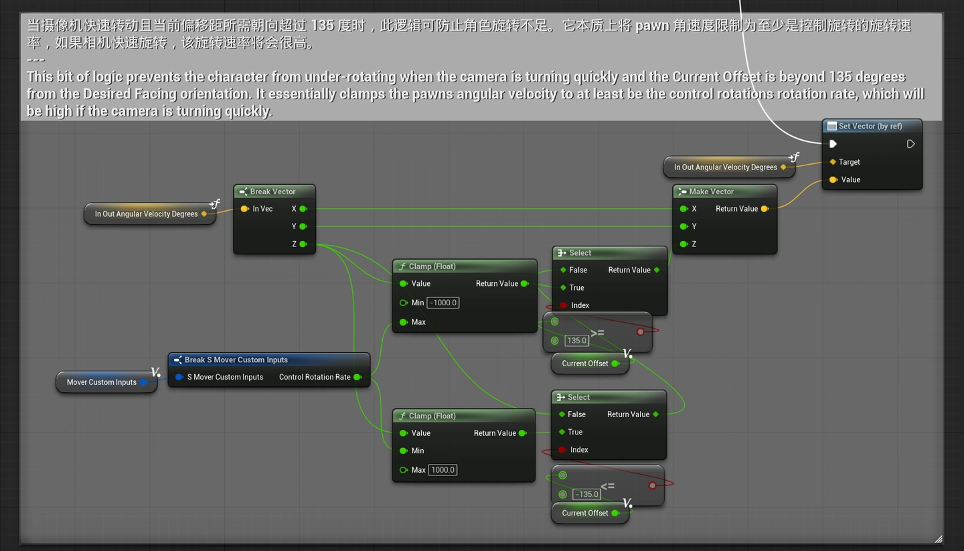The image size is (964, 551).
Task: Click Current Offset pin near the <= node
Action: [x=615, y=514]
